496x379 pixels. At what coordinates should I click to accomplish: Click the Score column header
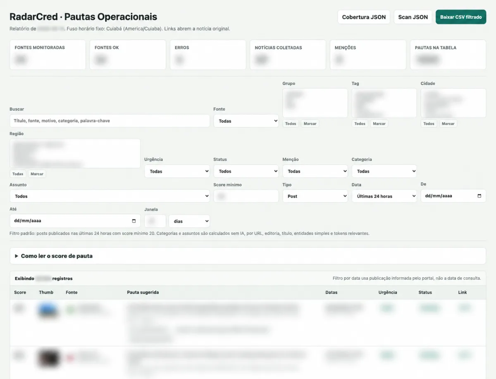[x=20, y=292]
